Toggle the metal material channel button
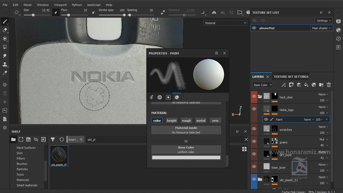343x193 pixels. (201, 121)
